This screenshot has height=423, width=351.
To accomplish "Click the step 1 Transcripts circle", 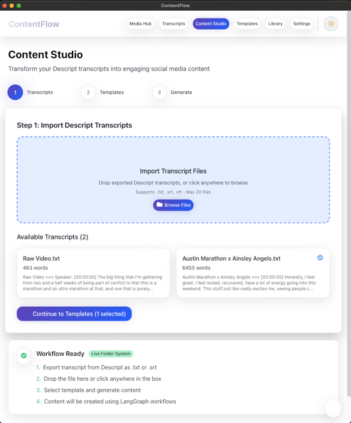I will [15, 92].
